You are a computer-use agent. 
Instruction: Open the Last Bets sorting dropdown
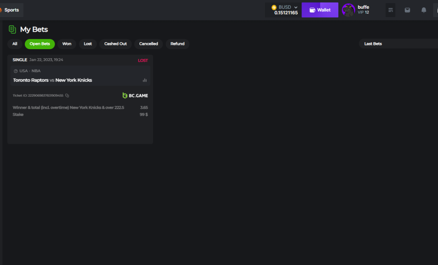click(x=398, y=44)
